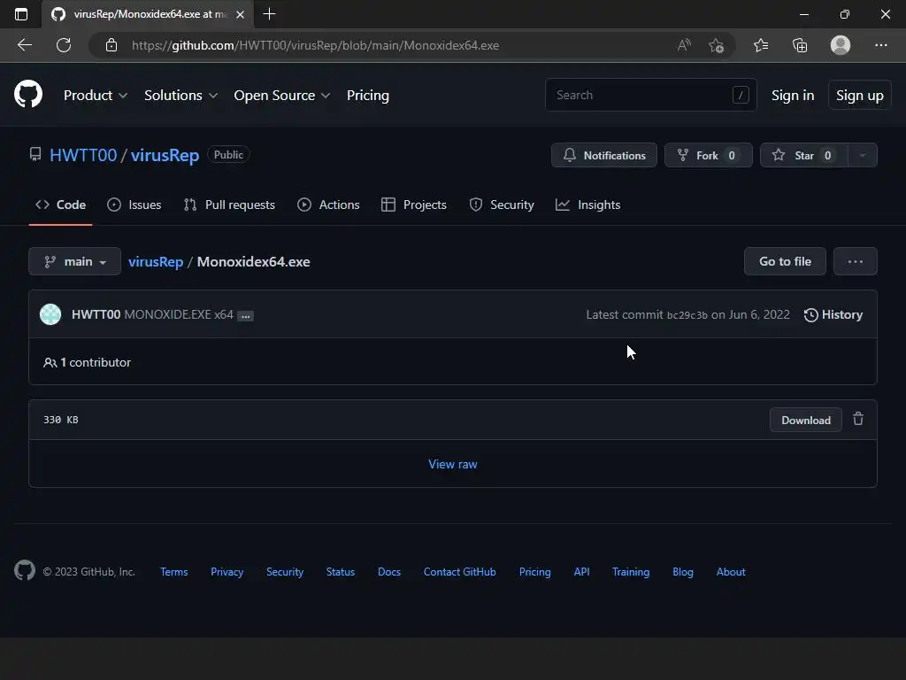Switch to the Issues tab
Viewport: 906px width, 680px height.
pos(134,205)
